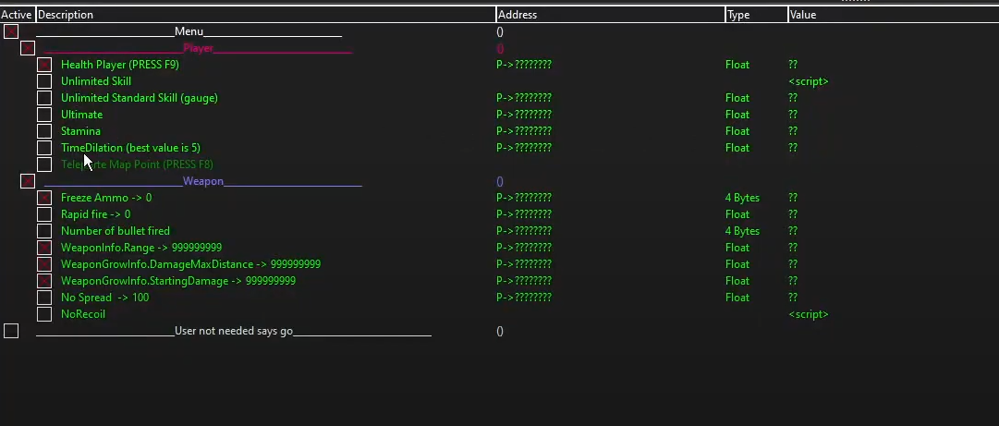The height and width of the screenshot is (426, 999).
Task: Activate the Ultimate cheat checkbox
Action: [44, 115]
